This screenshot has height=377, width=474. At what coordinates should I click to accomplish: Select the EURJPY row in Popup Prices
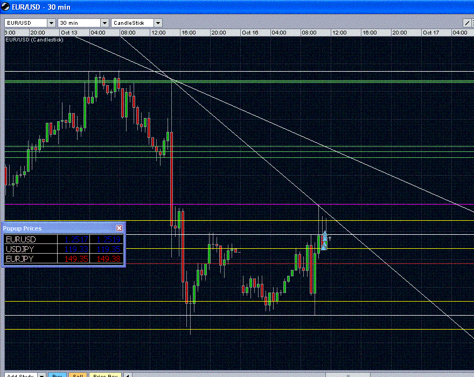[20, 260]
